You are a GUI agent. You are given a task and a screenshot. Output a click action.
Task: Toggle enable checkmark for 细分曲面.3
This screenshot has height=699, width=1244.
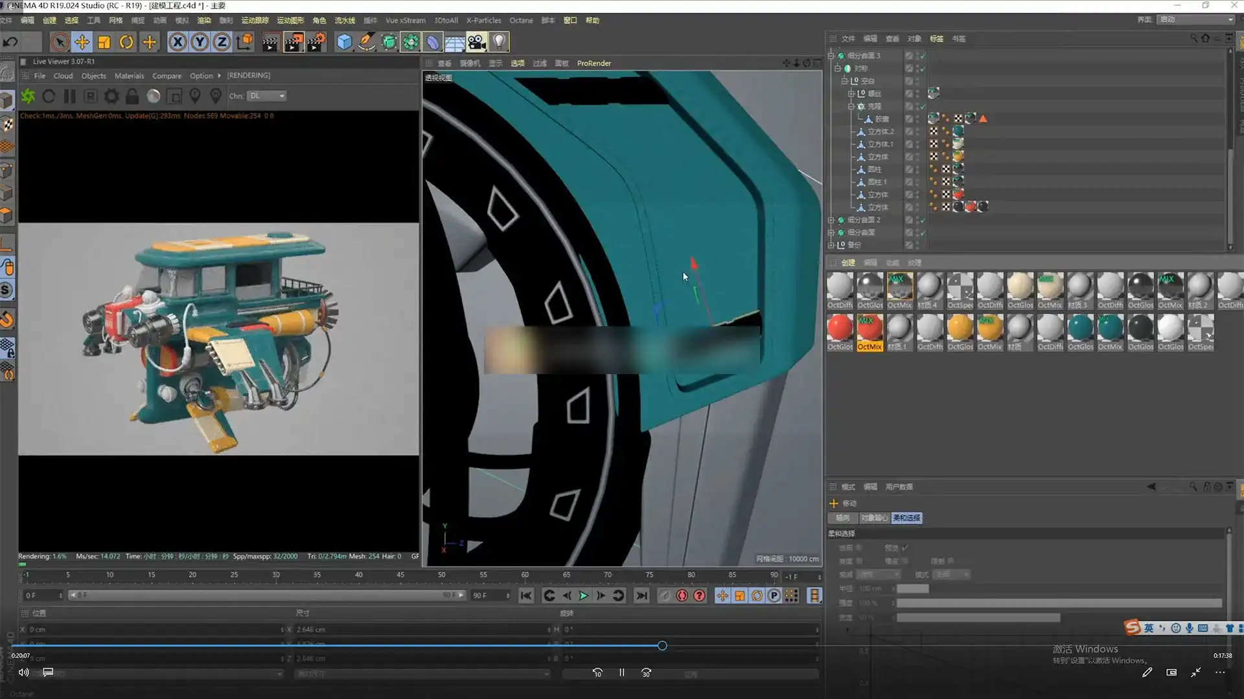coord(923,56)
